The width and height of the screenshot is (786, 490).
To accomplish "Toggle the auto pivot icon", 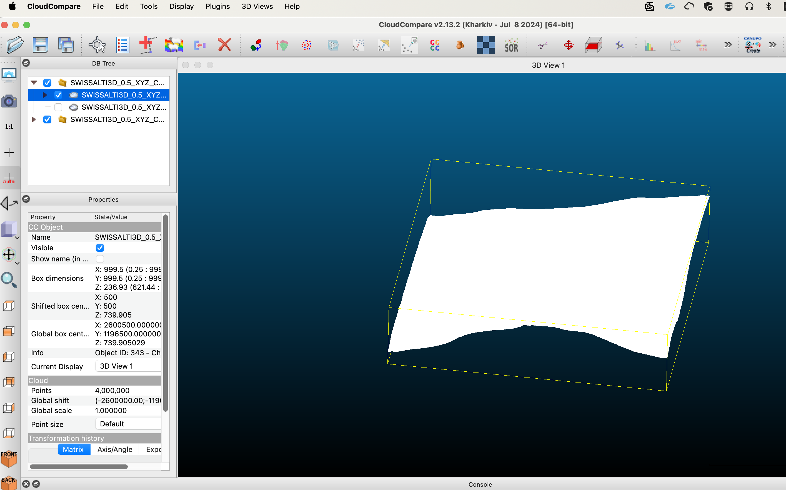I will tap(9, 178).
